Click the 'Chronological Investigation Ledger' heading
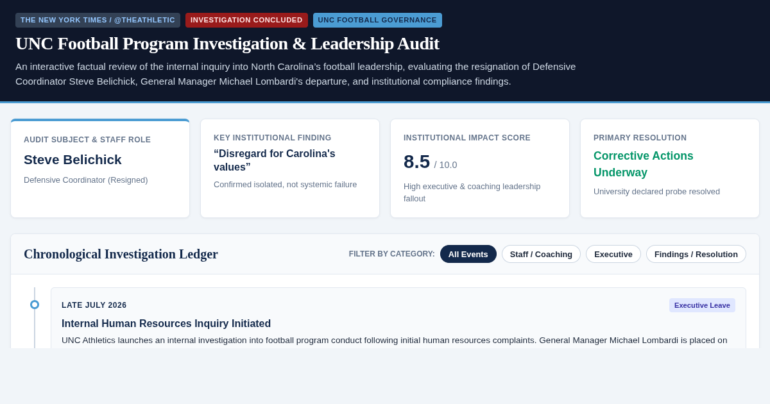Viewport: 770px width, 404px height. 121,254
